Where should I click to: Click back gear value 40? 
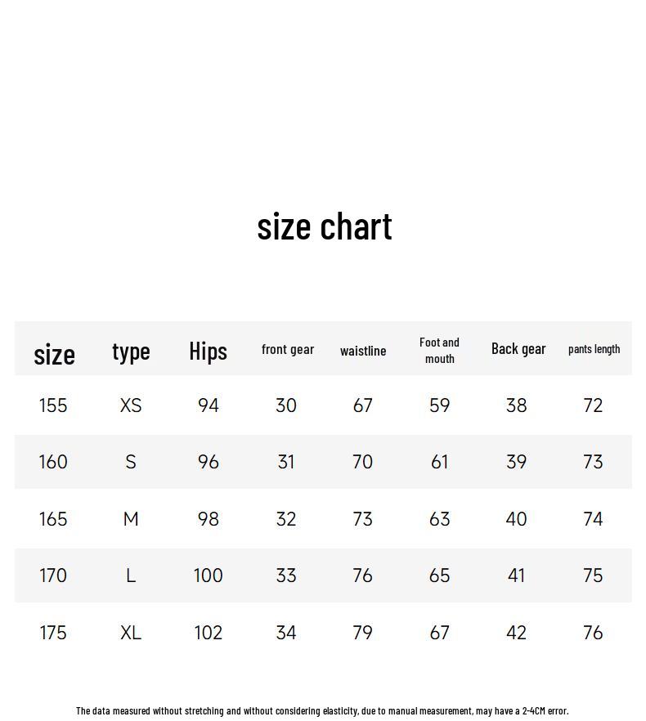[516, 519]
